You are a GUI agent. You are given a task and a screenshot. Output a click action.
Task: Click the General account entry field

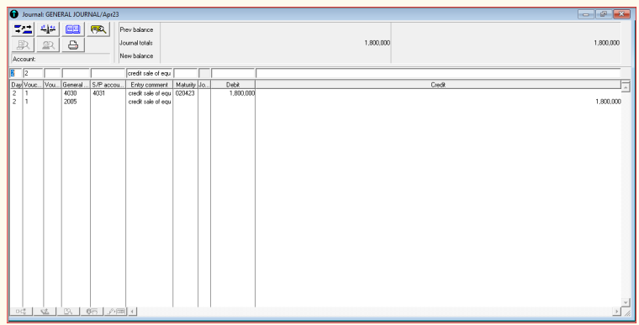(x=76, y=73)
